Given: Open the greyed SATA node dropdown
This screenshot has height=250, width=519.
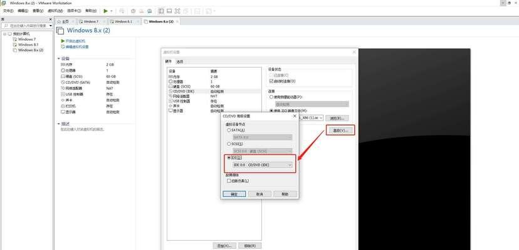Looking at the screenshot, I should [263, 137].
